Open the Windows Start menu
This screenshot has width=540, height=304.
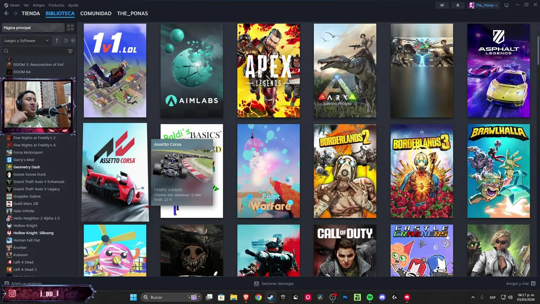click(x=133, y=297)
